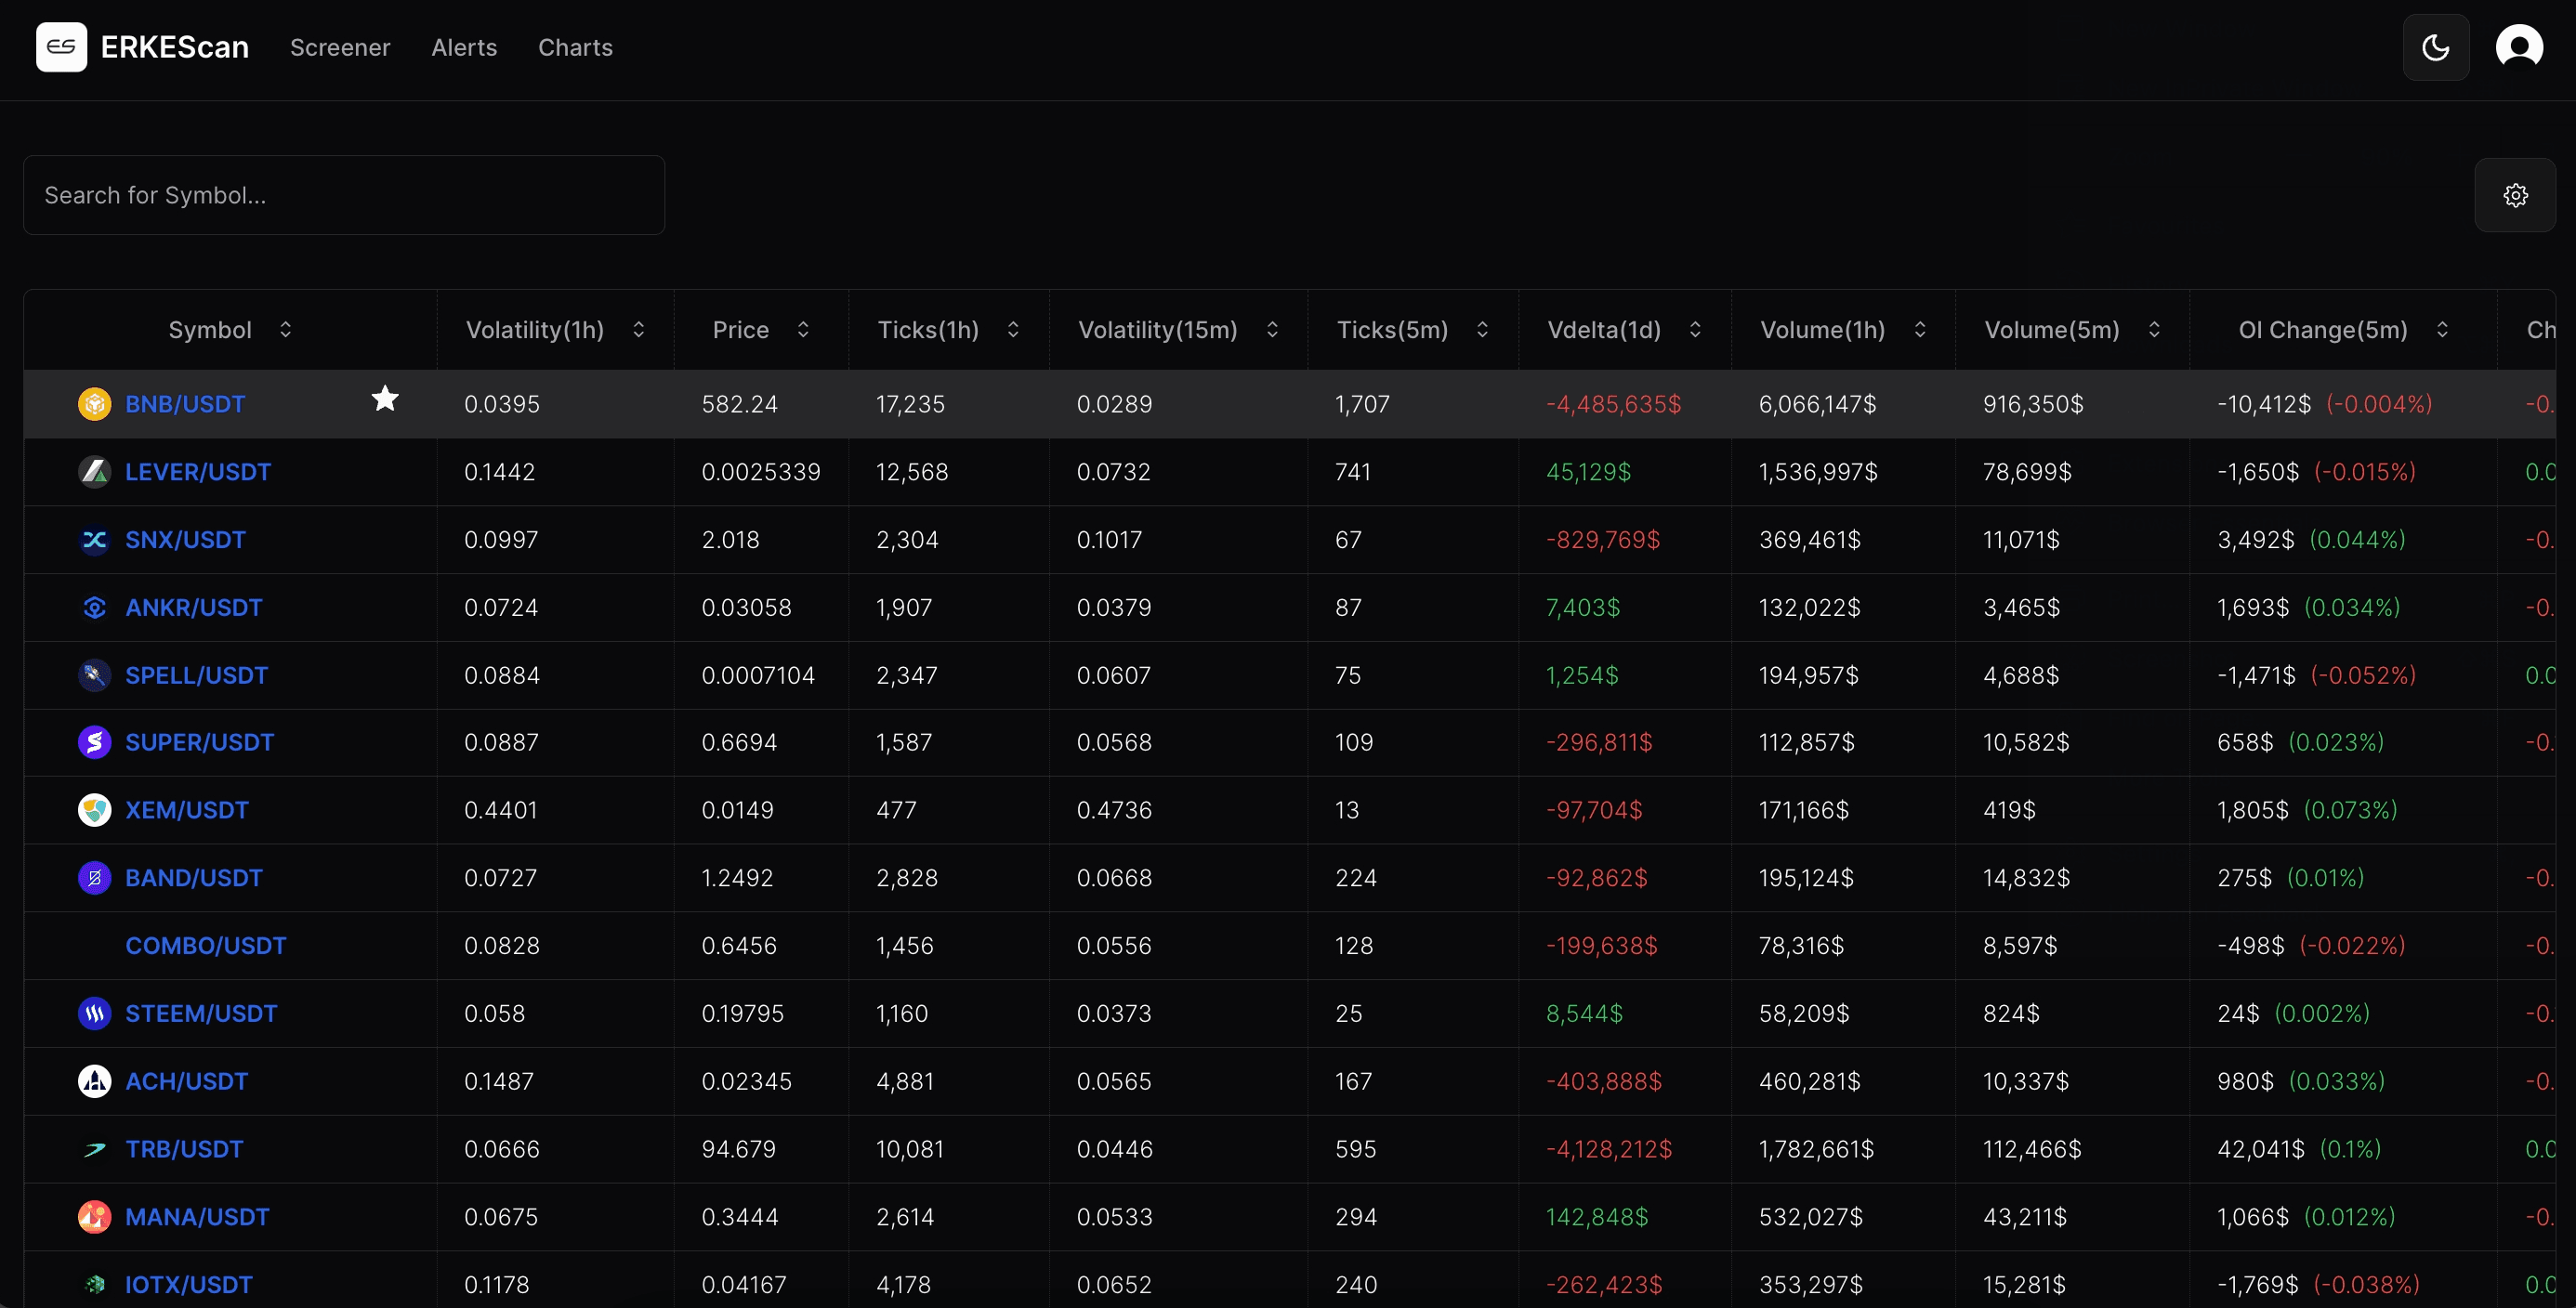
Task: Open the STEEM/USDT pair link
Action: [201, 1014]
